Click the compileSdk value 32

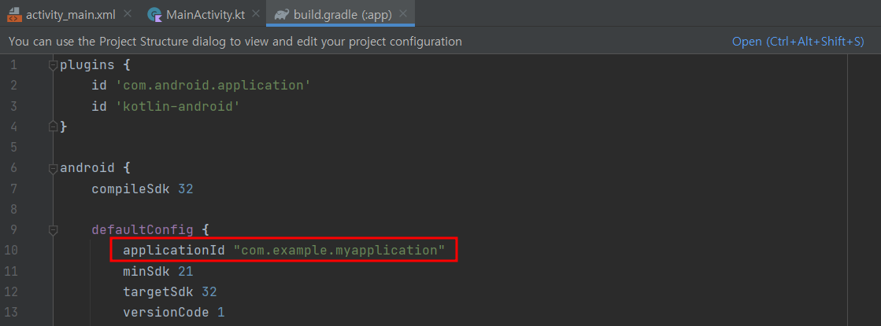(186, 189)
